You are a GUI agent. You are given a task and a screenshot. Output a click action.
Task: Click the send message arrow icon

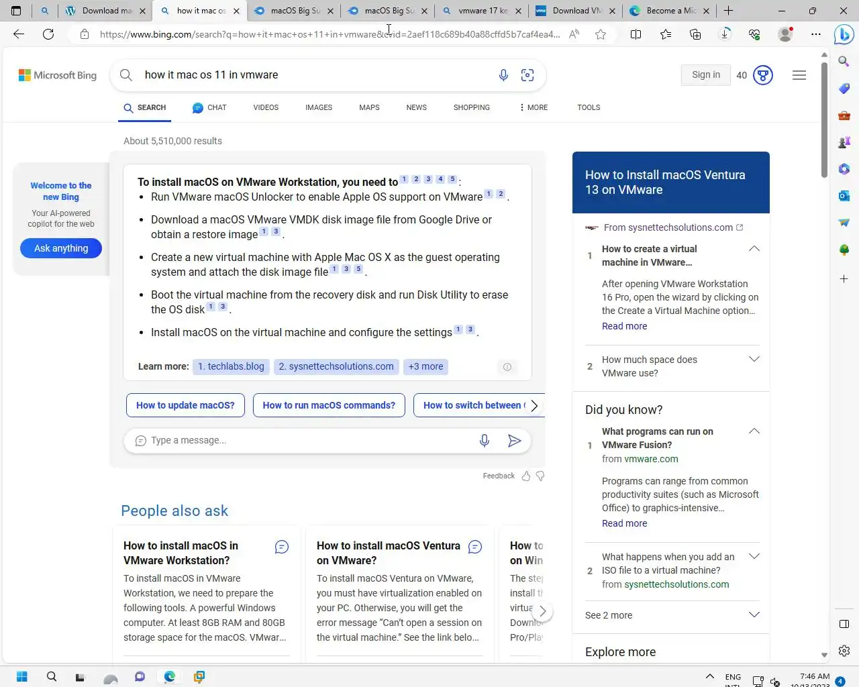(514, 440)
